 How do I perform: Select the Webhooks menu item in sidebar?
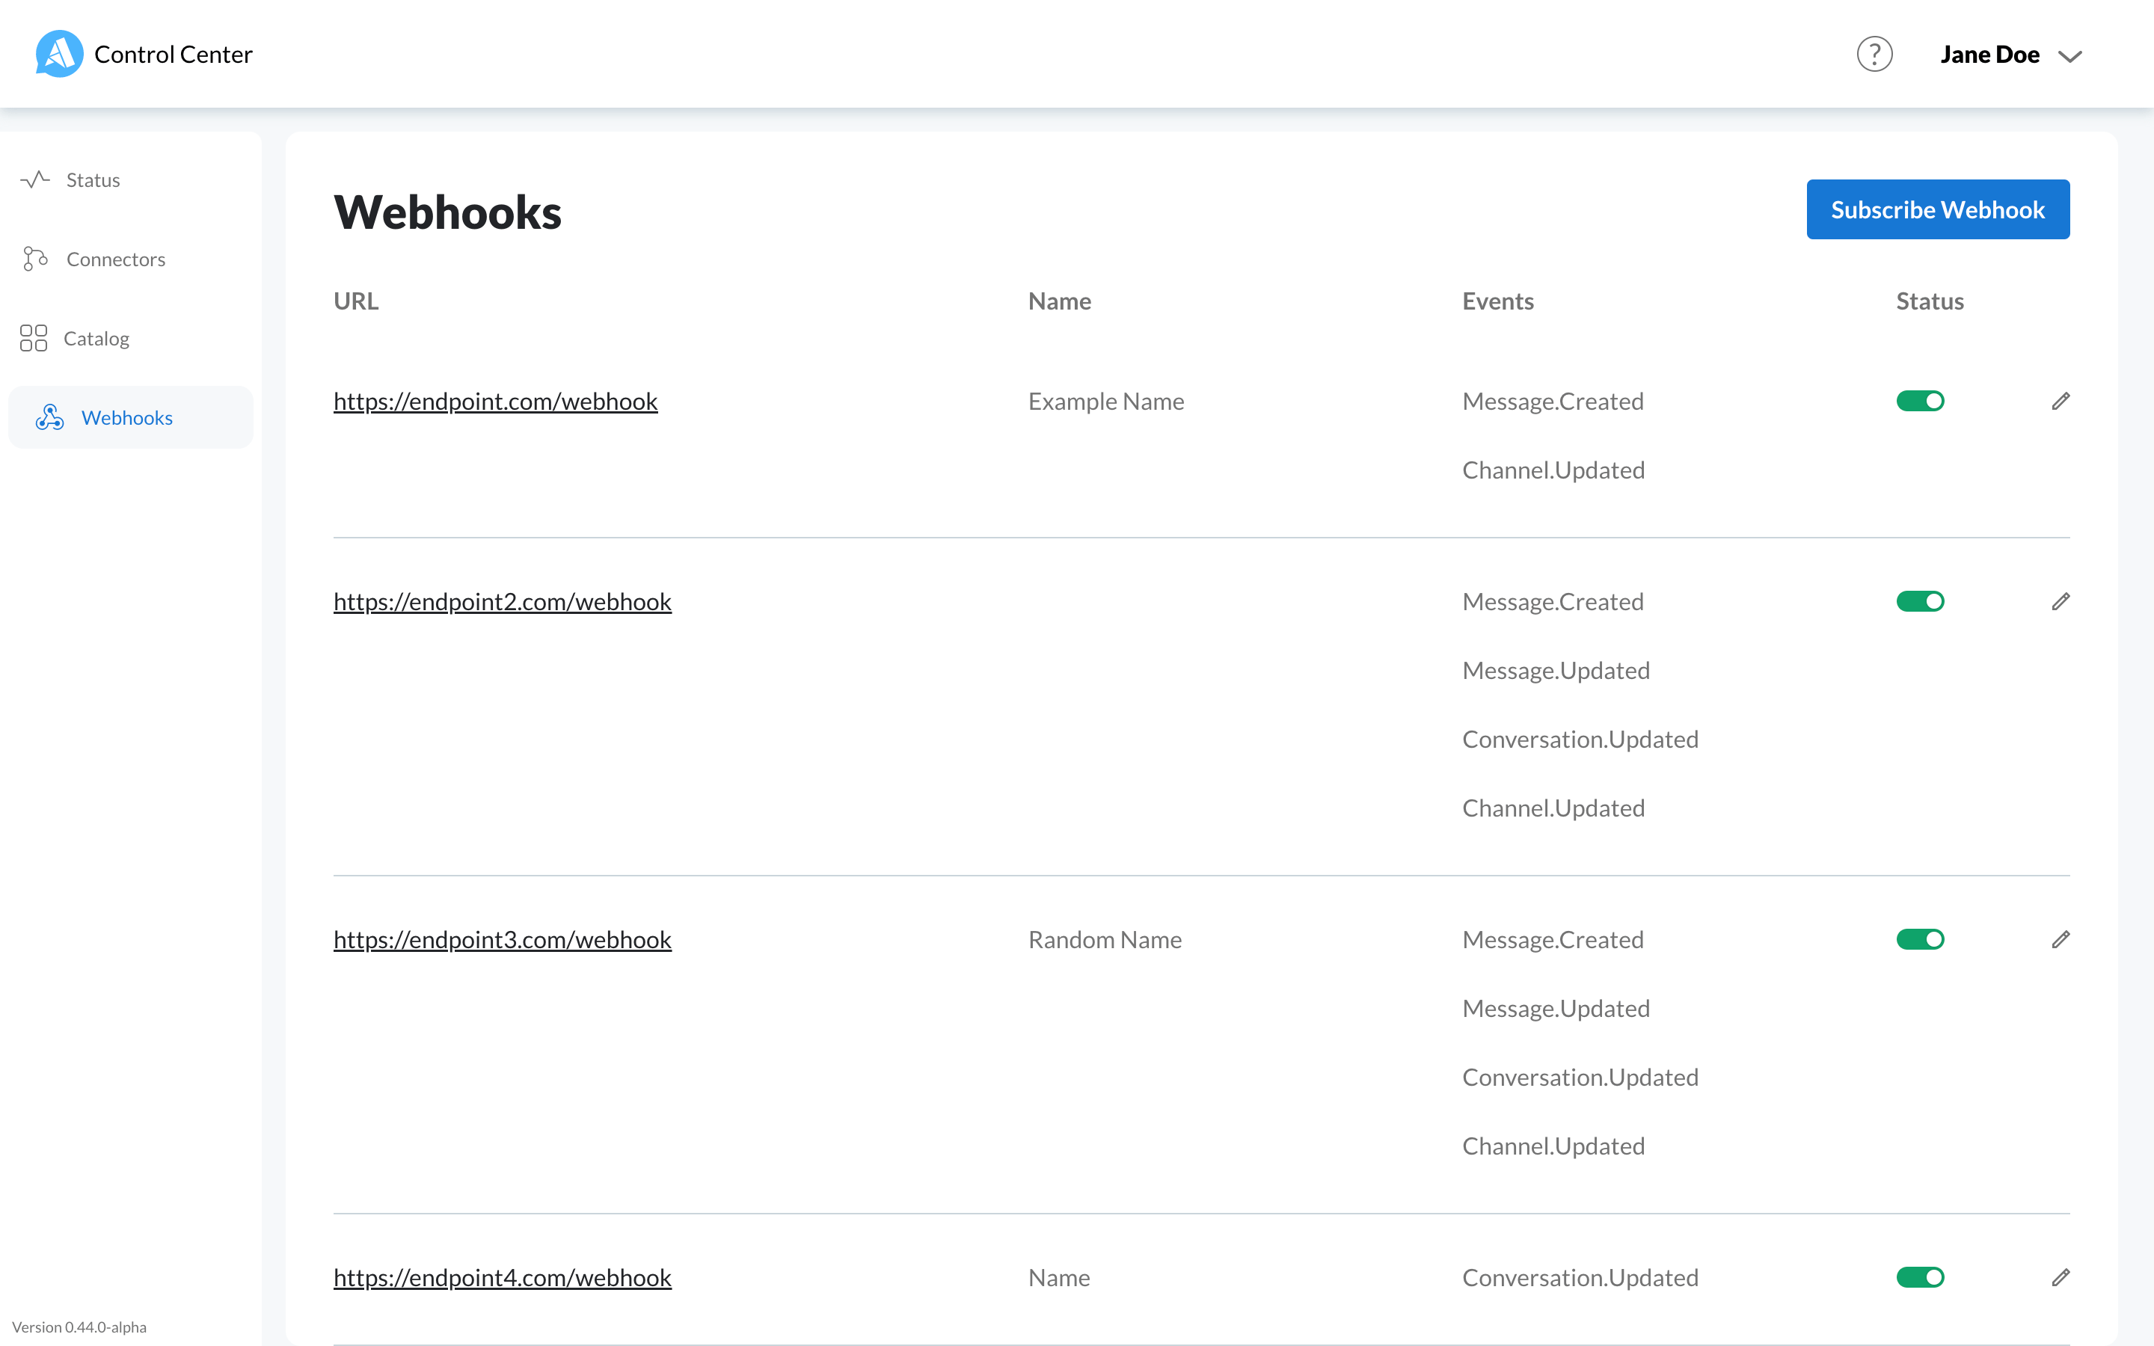129,417
